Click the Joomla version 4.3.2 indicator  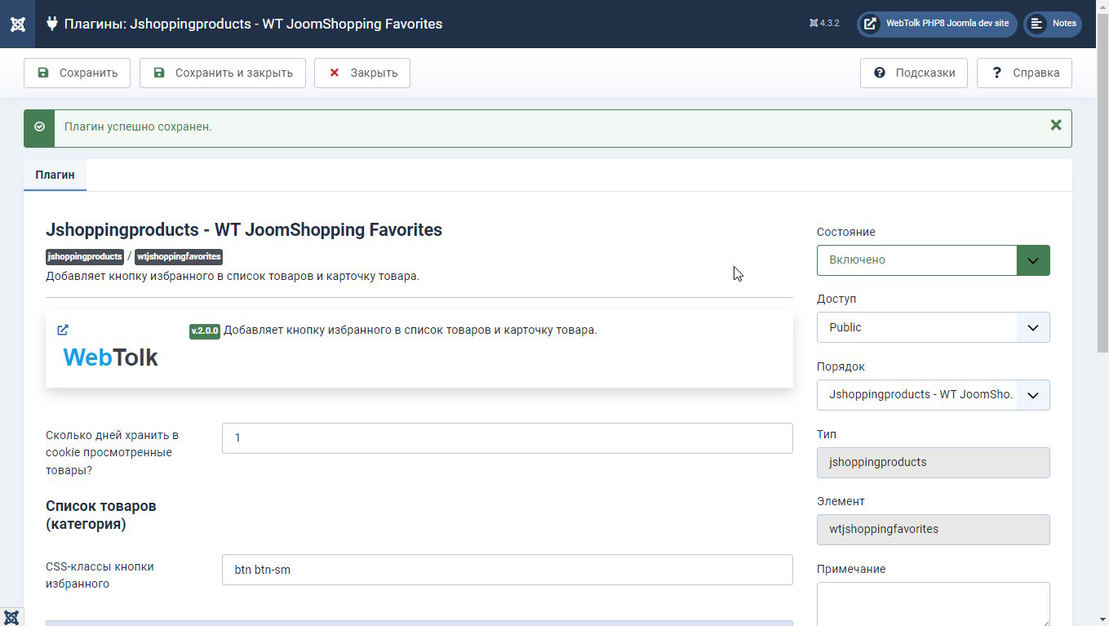[x=824, y=24]
